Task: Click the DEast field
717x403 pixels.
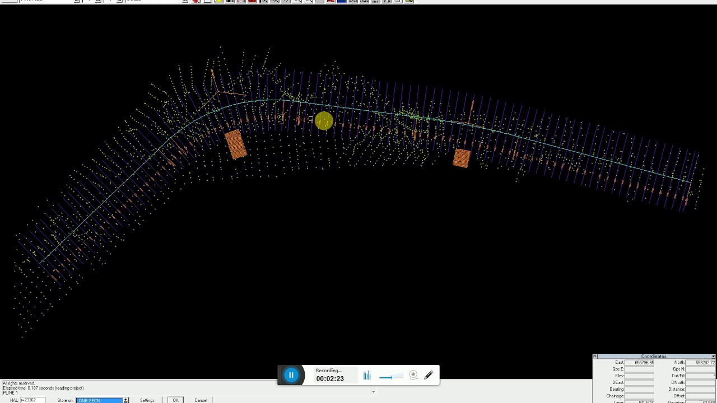Action: (639, 383)
